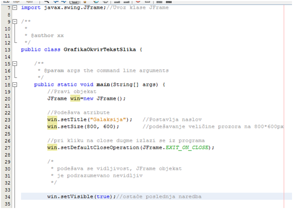Click the magnifier Find Selection toolbar icon

(46, 1)
